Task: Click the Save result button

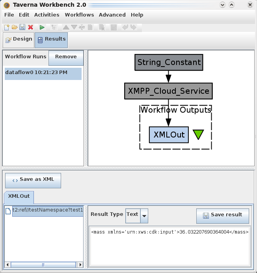Action: click(x=223, y=215)
